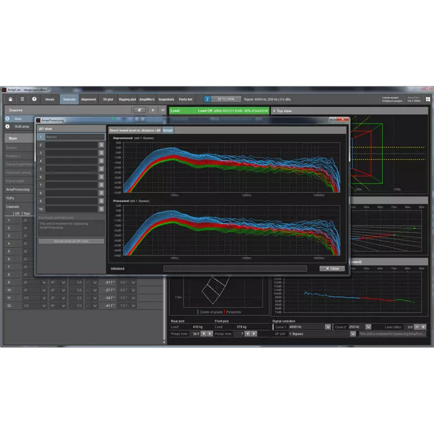The width and height of the screenshot is (434, 434).
Task: Delete AP slot 8 with trash icon
Action: pos(101,193)
